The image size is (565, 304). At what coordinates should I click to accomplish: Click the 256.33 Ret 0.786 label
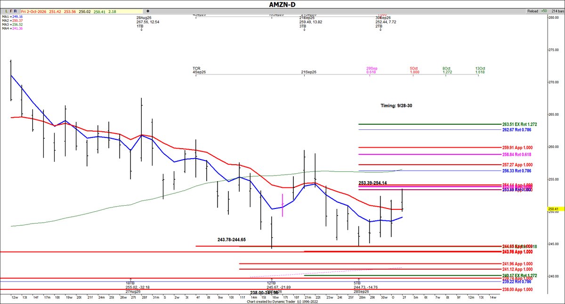click(x=517, y=171)
